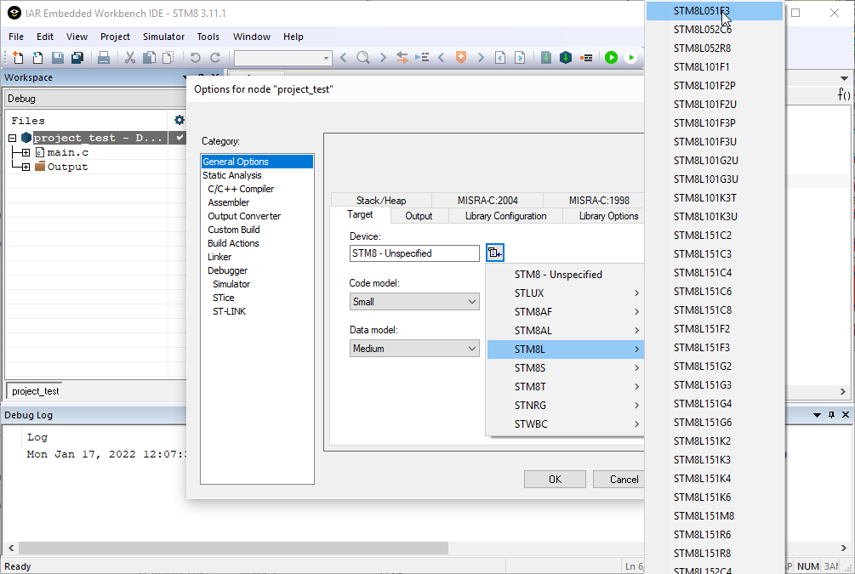Screen dimensions: 855x574
Task: Open the device selection list button
Action: coord(494,253)
